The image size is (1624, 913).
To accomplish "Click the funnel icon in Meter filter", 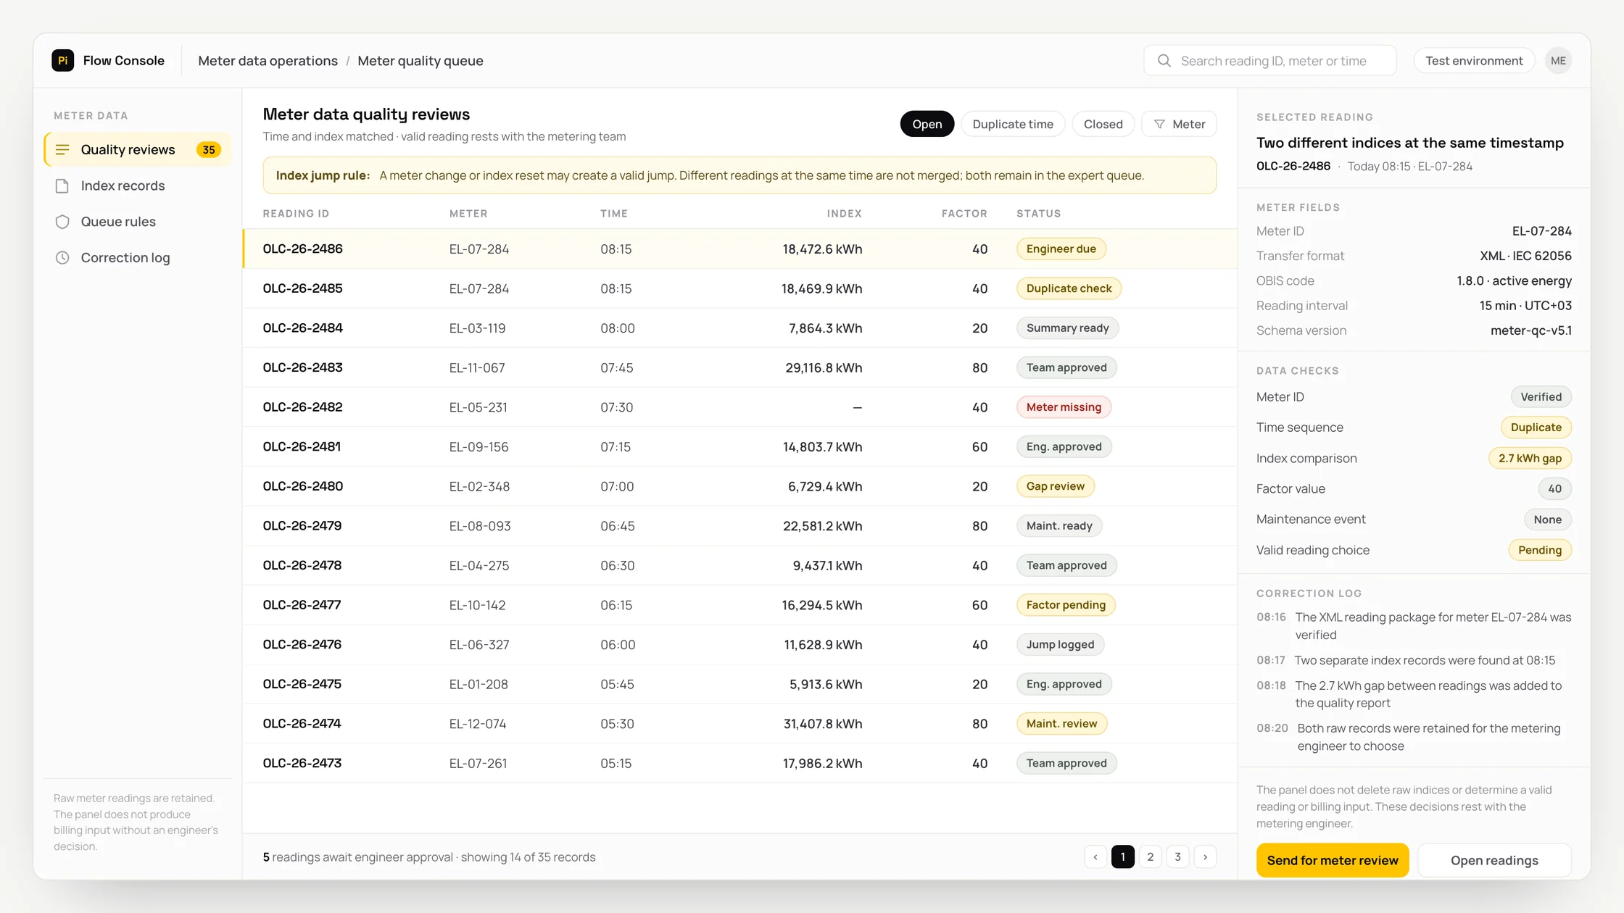I will [x=1159, y=125].
